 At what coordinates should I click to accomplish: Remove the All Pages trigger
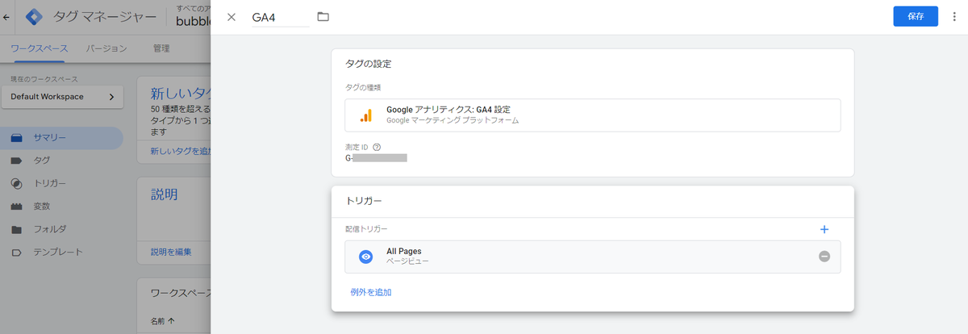[824, 257]
